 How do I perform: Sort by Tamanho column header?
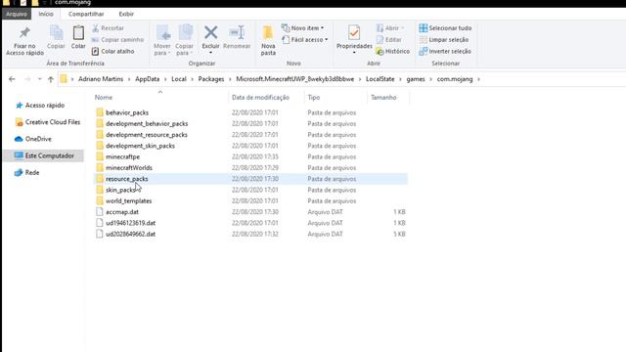pyautogui.click(x=383, y=98)
